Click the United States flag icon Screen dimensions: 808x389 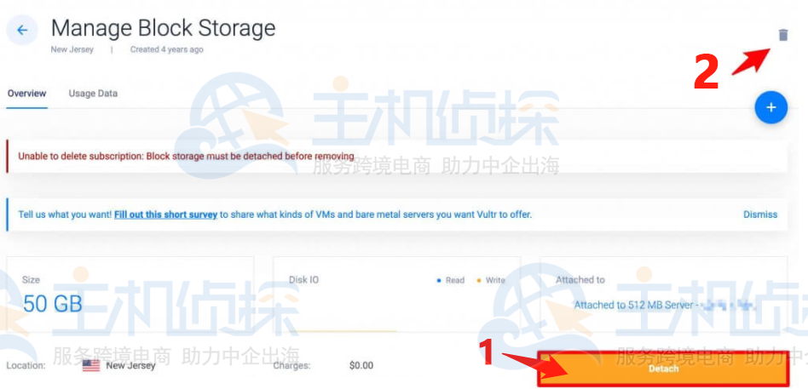point(91,366)
